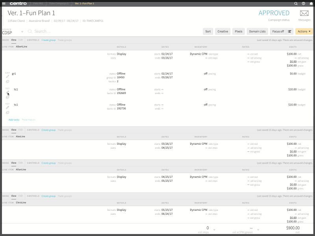This screenshot has width=315, height=236.
Task: Open the est eCPM/gross dropdown at bottom
Action: (258, 229)
